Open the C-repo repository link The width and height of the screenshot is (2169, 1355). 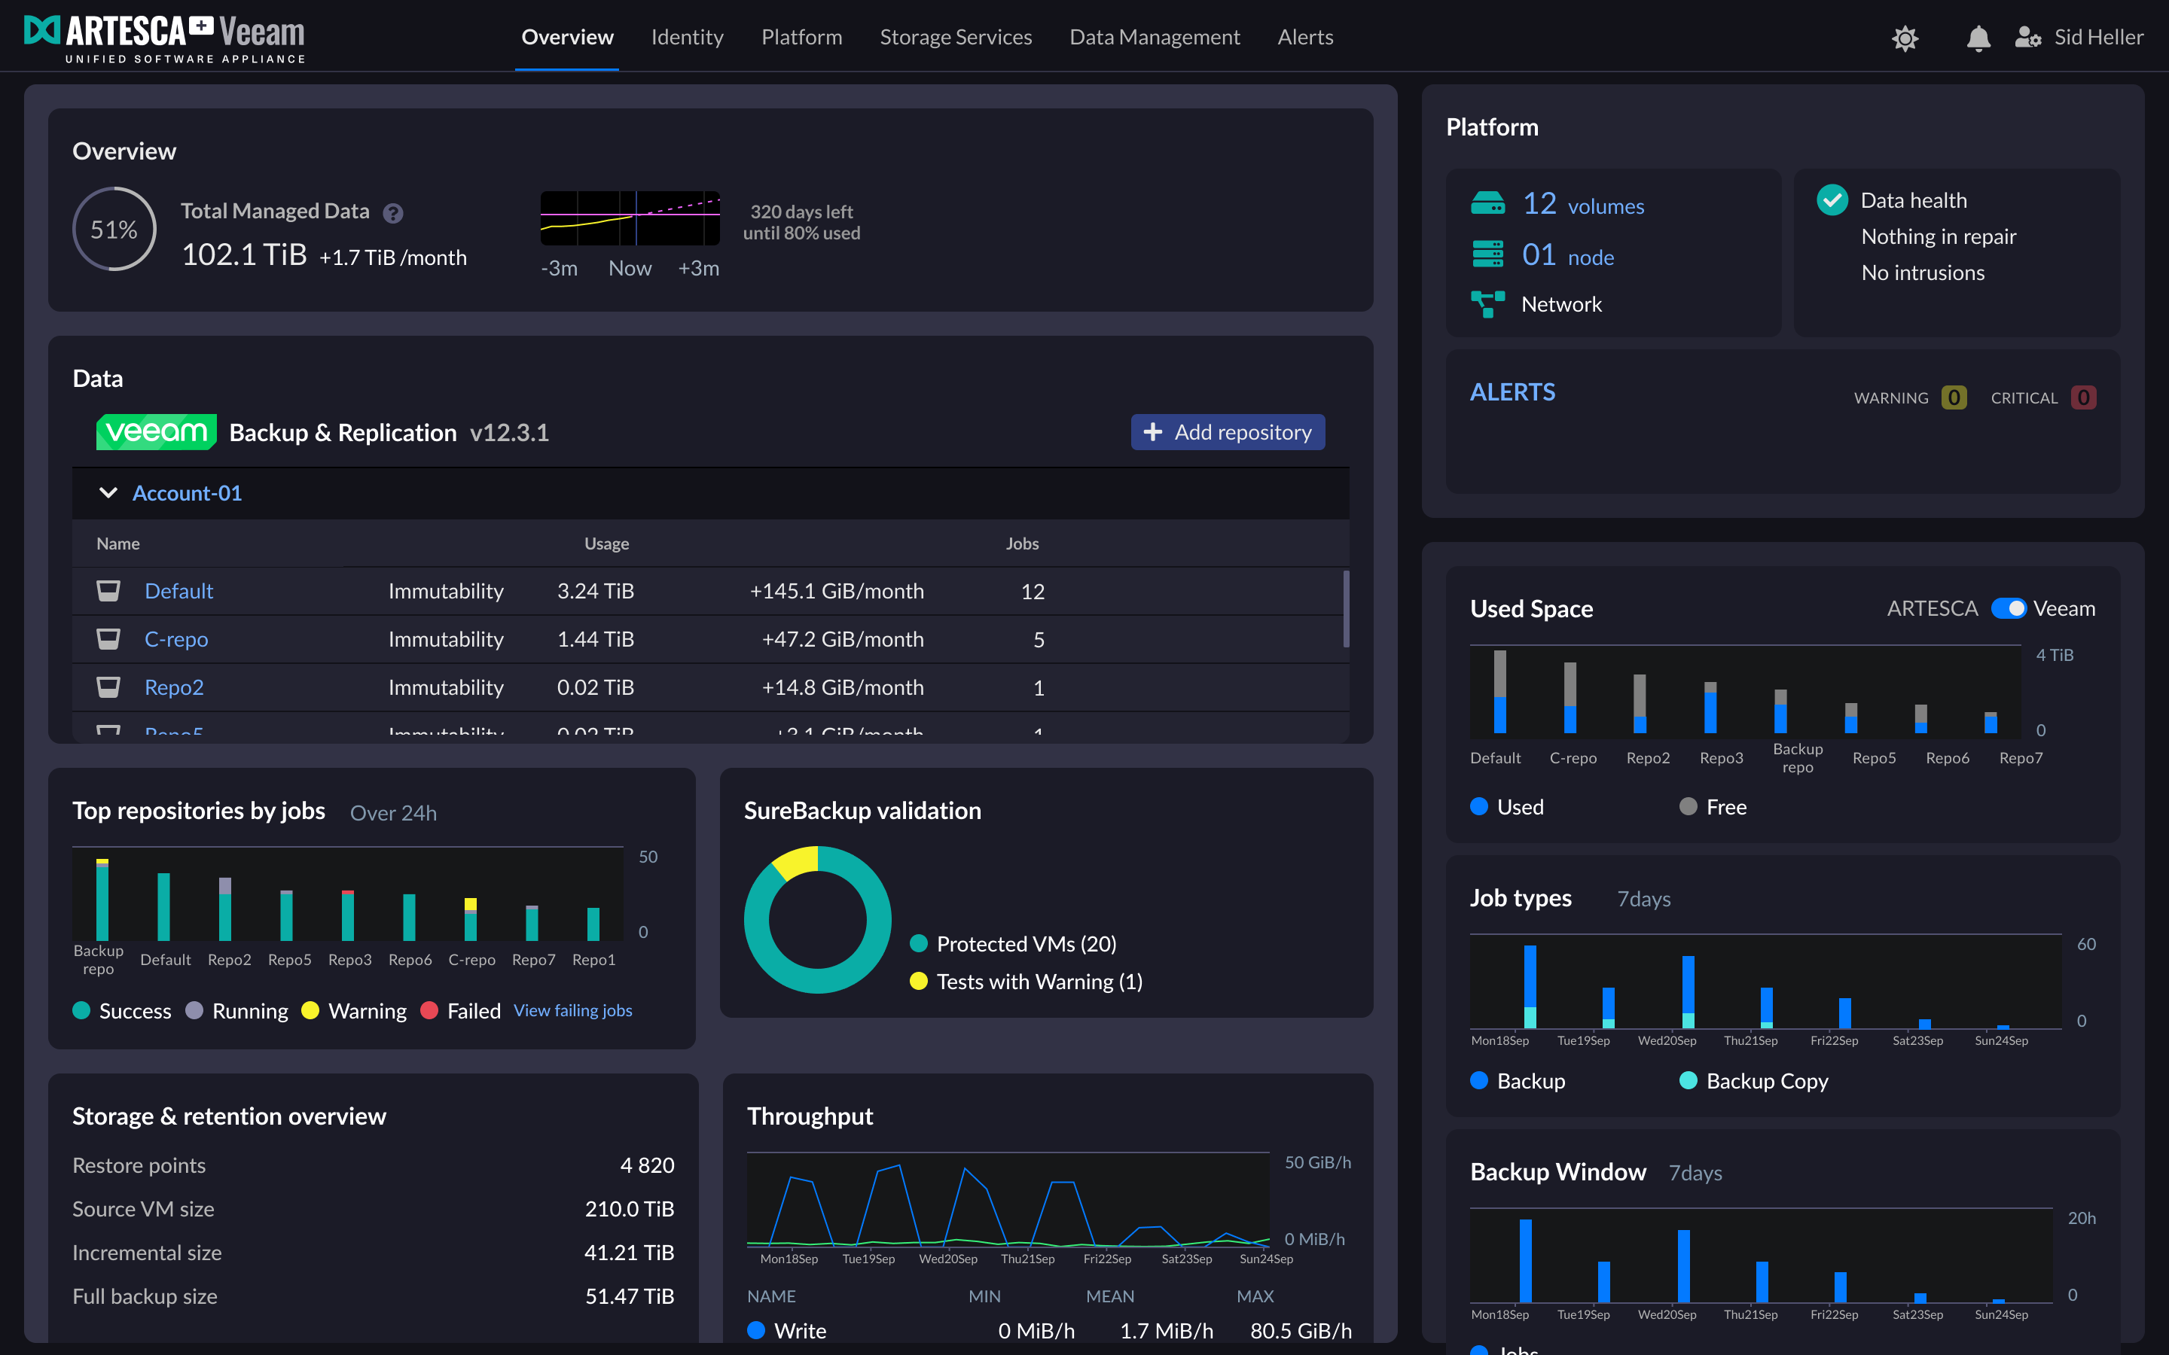[176, 639]
